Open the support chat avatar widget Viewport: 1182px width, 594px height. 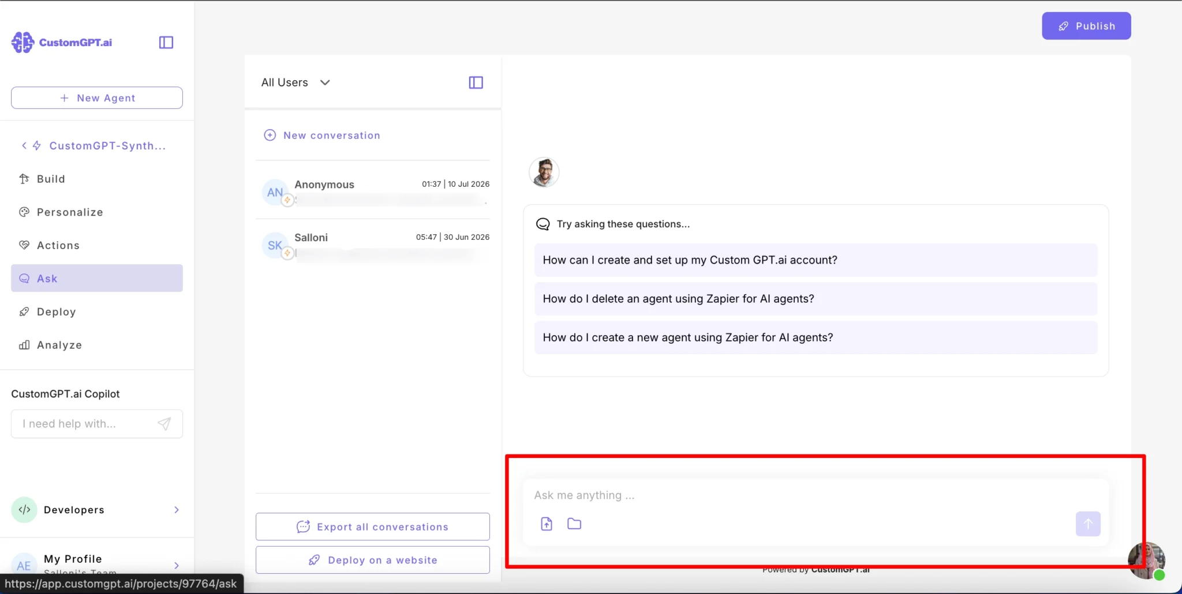(x=1146, y=560)
